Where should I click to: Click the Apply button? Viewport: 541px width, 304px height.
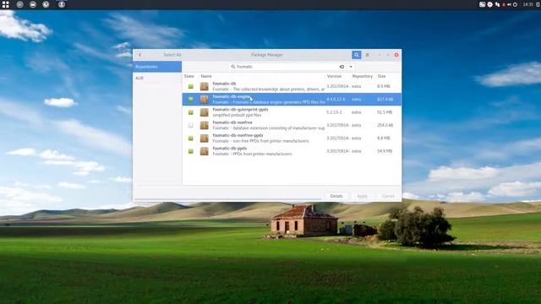pyautogui.click(x=362, y=196)
